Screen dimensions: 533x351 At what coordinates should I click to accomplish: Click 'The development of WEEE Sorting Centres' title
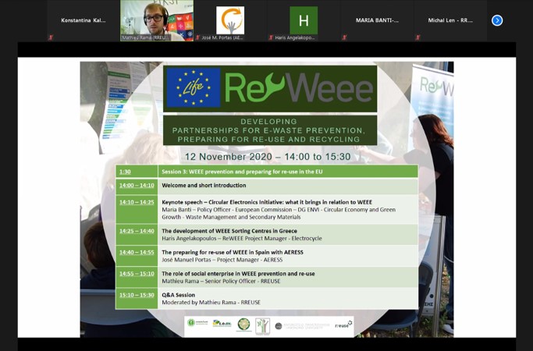click(229, 231)
